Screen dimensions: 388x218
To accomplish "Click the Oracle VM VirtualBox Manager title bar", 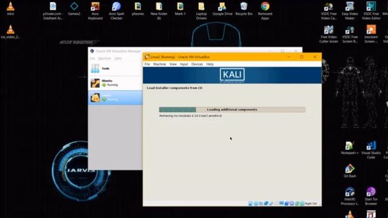I will click(x=195, y=51).
